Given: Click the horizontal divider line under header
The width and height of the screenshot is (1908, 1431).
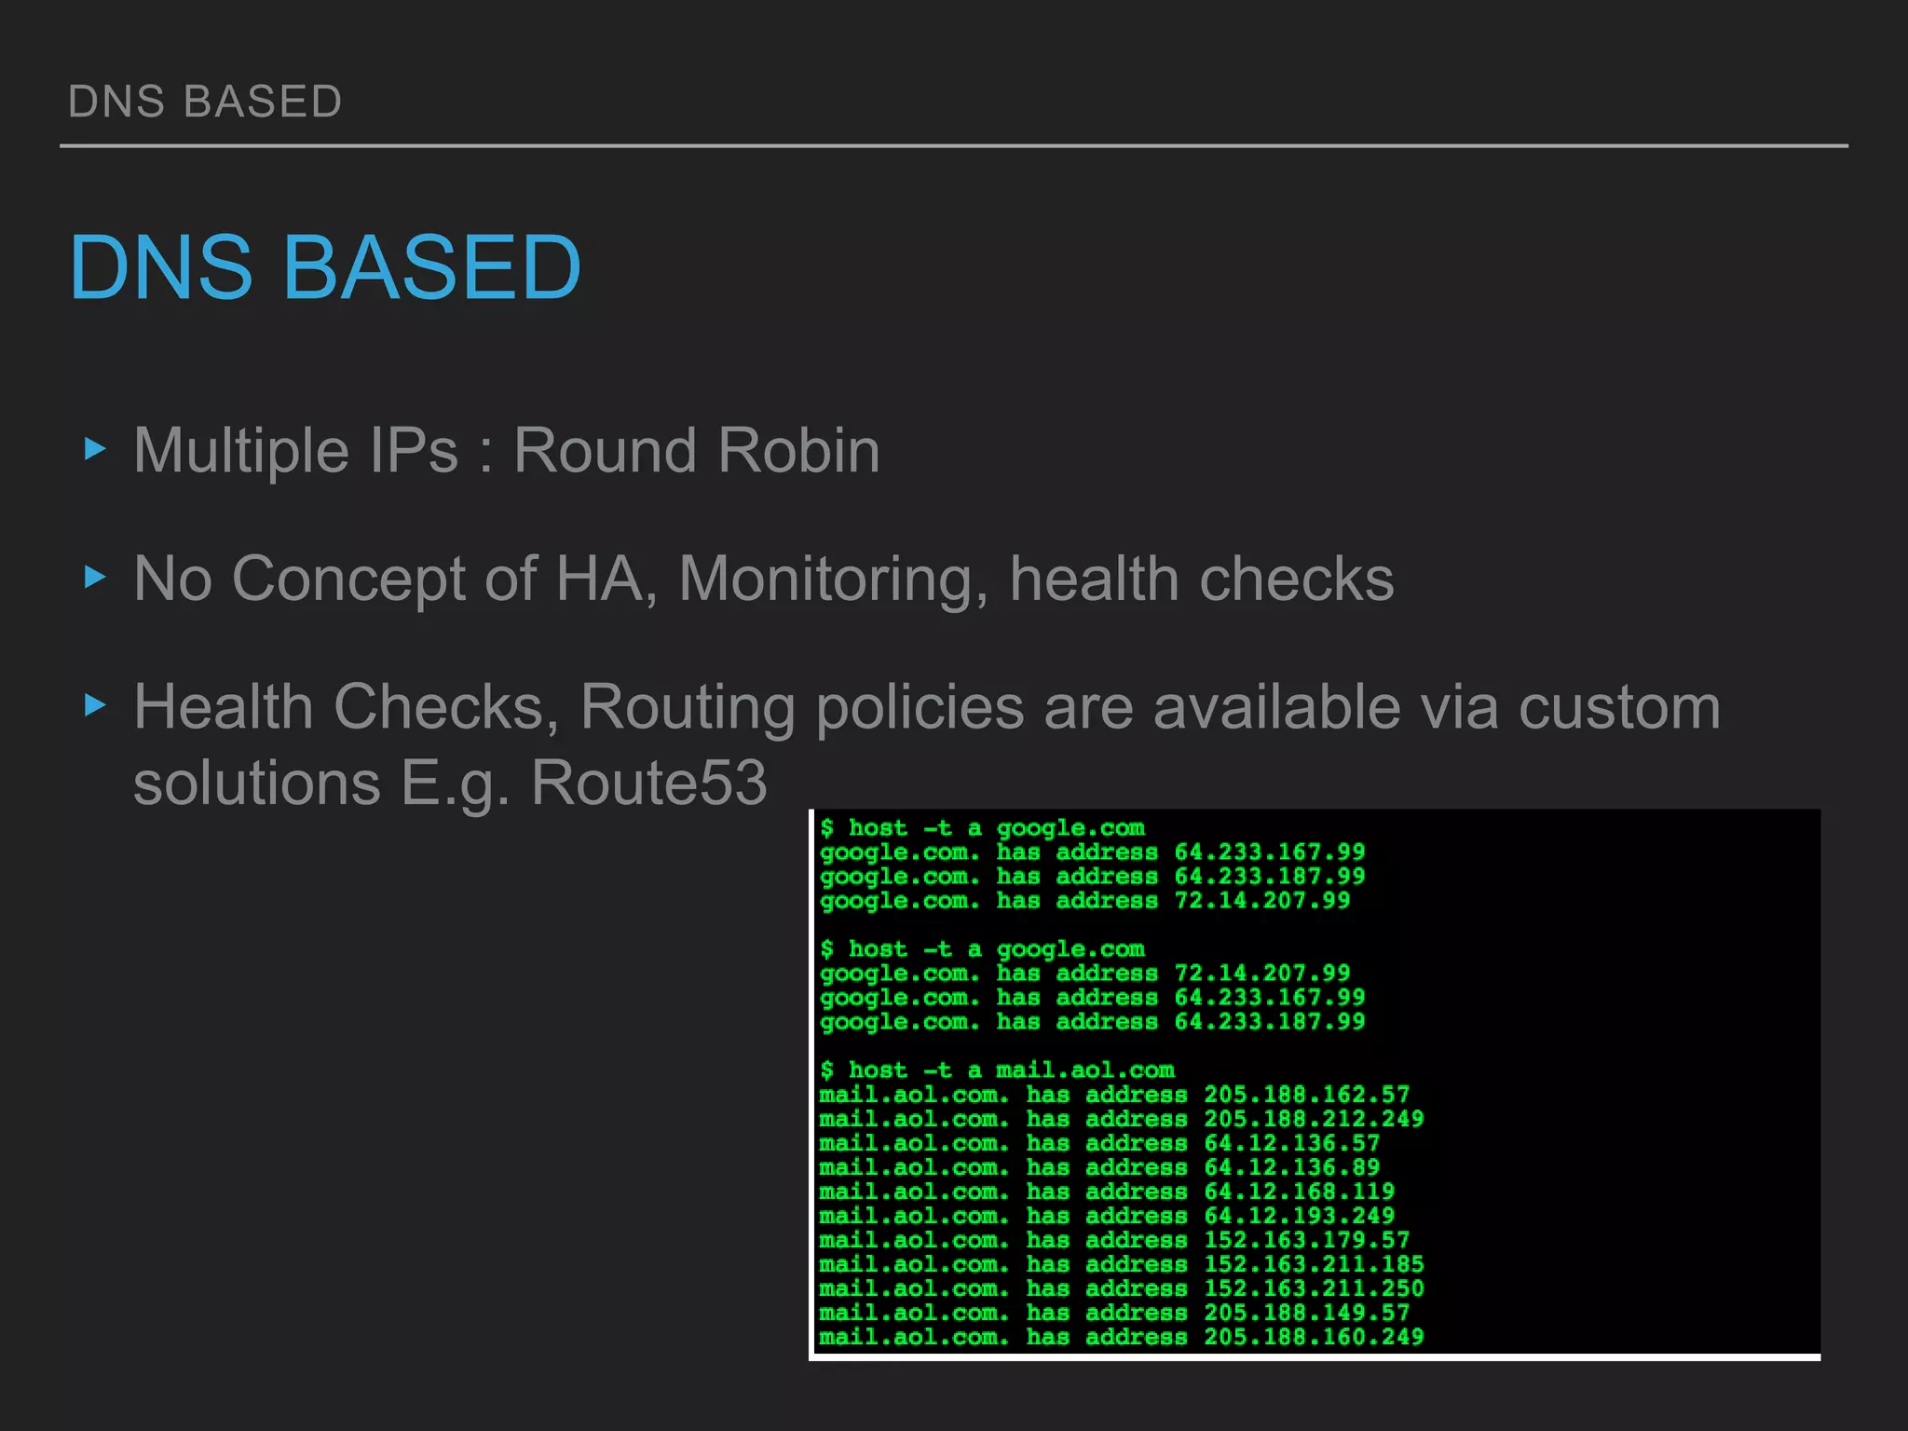Looking at the screenshot, I should pos(954,146).
